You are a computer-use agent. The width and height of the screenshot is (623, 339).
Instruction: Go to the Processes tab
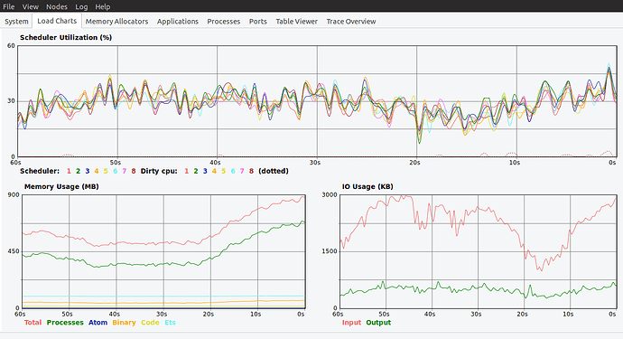click(224, 22)
